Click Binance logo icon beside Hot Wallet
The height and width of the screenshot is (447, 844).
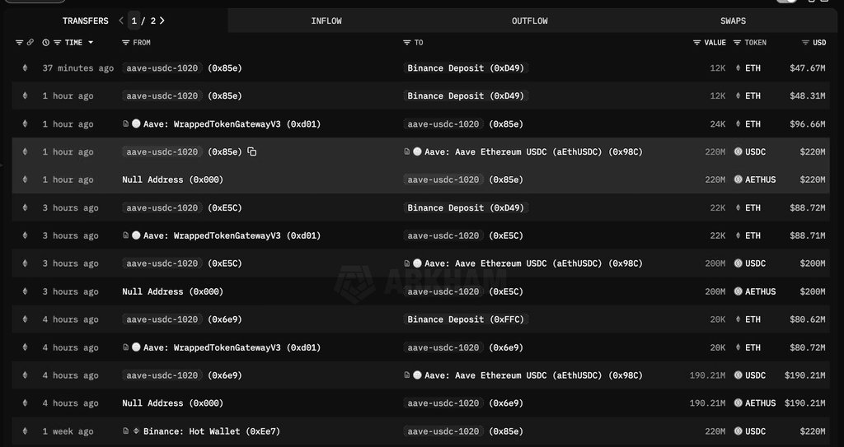136,431
